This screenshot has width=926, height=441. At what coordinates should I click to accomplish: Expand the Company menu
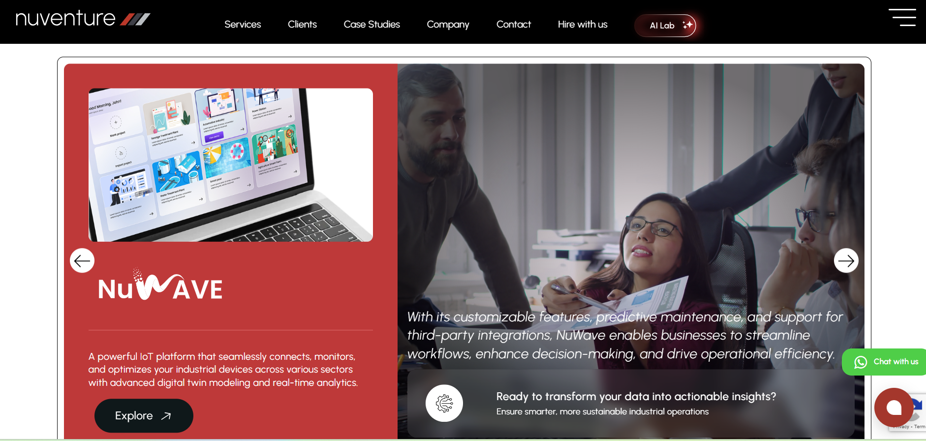[x=448, y=24]
